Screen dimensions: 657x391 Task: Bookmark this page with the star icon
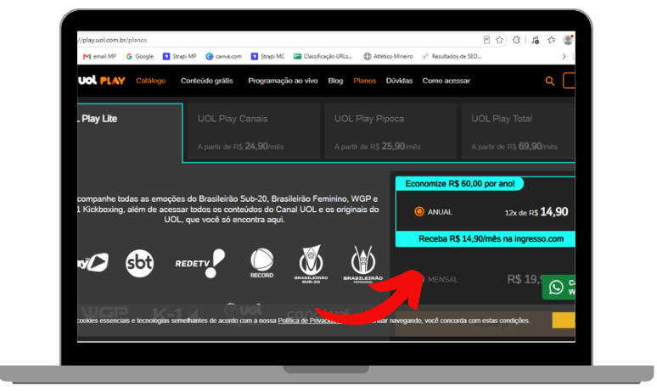pyautogui.click(x=499, y=40)
